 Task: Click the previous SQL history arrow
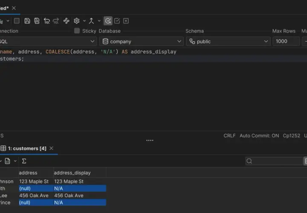pyautogui.click(x=47, y=21)
